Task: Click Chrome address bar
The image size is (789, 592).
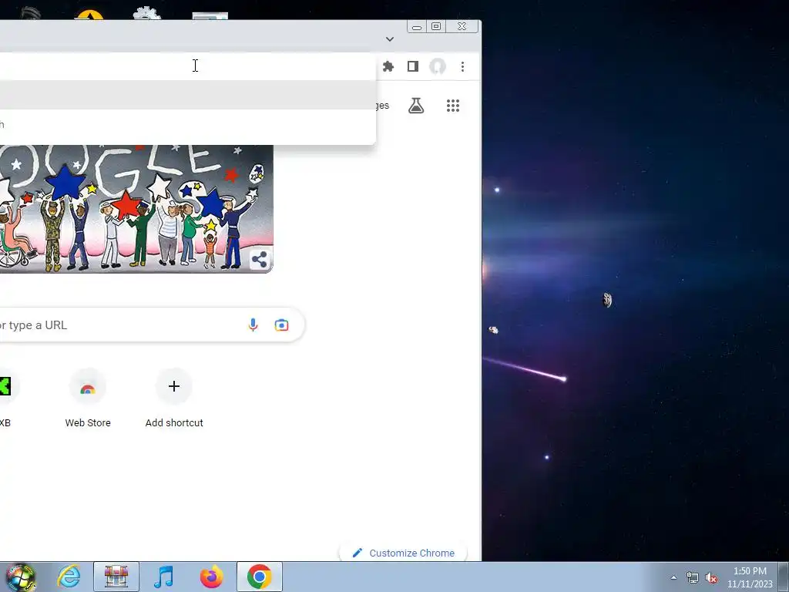Action: pyautogui.click(x=187, y=66)
